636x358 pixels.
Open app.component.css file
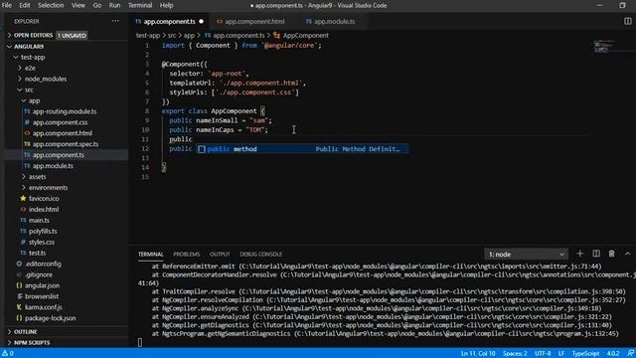click(60, 122)
